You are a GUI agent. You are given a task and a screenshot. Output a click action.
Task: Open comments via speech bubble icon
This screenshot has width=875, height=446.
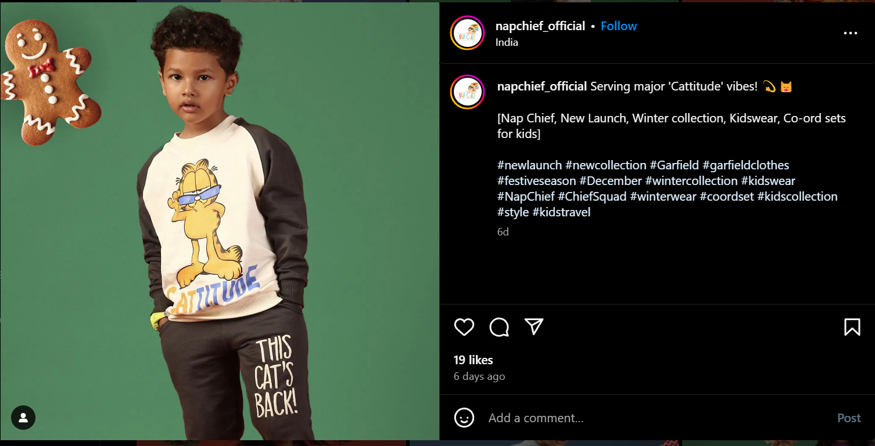coord(499,327)
